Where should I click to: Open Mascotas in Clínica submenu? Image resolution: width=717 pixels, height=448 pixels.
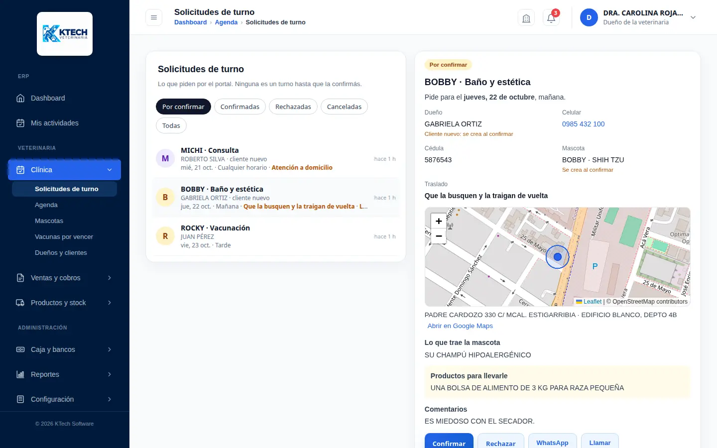[65, 221]
